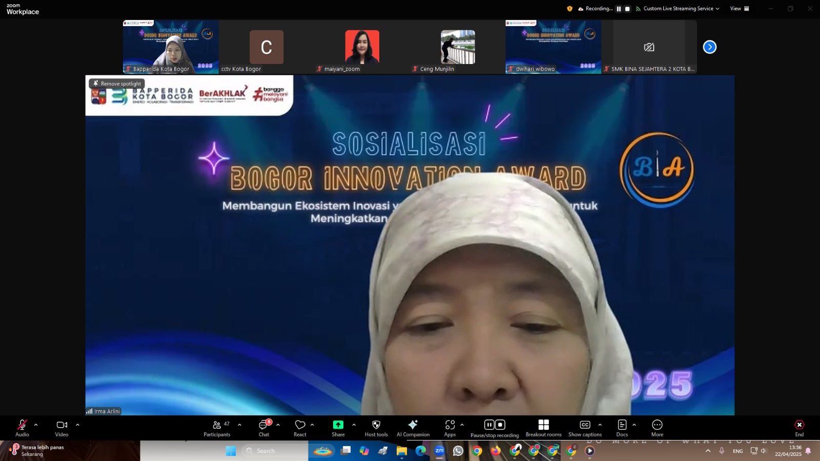Image resolution: width=820 pixels, height=461 pixels.
Task: Expand the Apps options arrow
Action: tap(462, 425)
